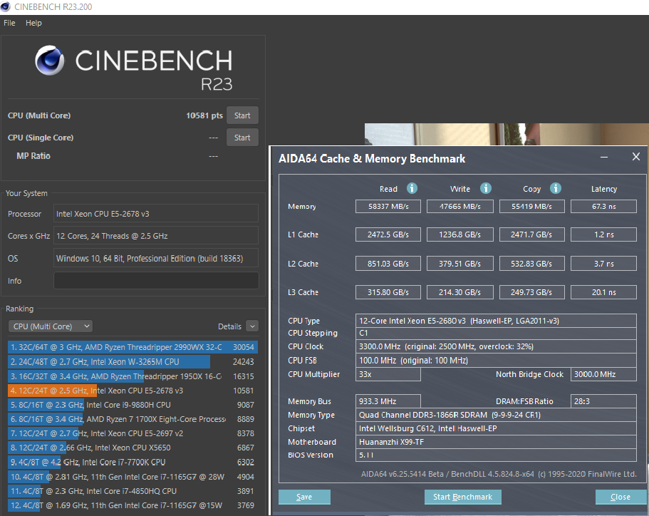Click the Info input field in Your System

[156, 280]
